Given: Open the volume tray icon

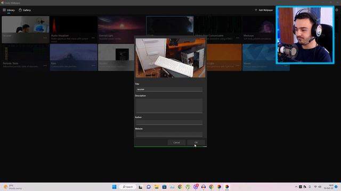Looking at the screenshot, I should pos(320,187).
